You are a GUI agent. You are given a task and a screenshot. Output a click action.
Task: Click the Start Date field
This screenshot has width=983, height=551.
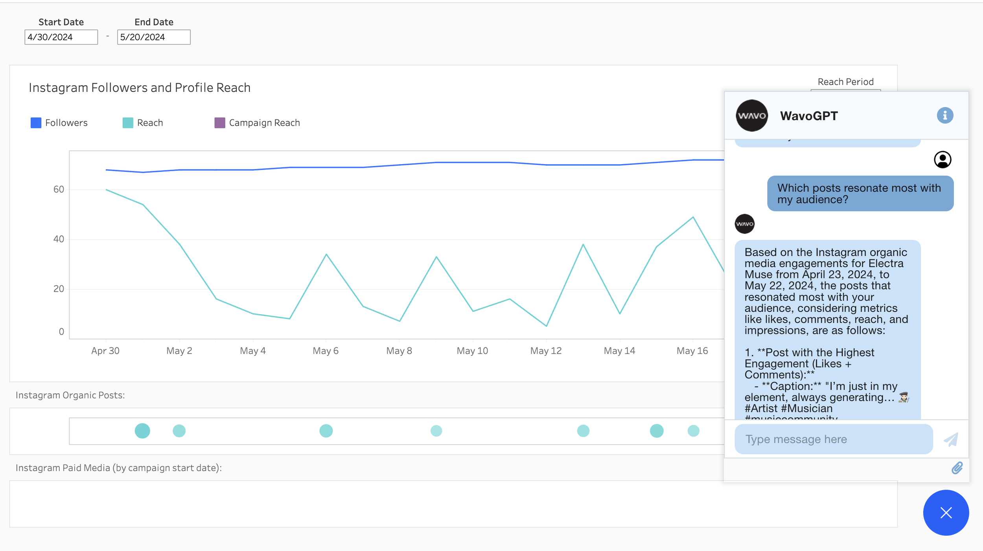61,37
